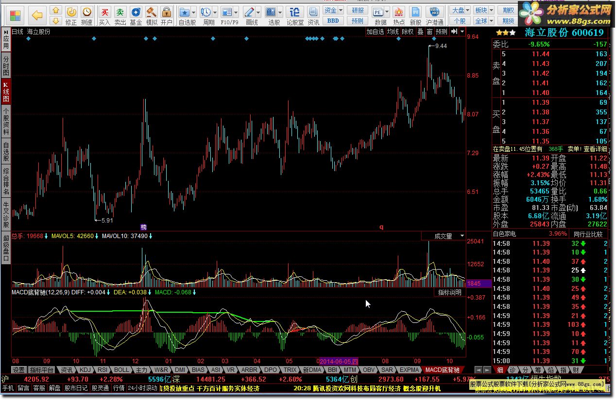The image size is (616, 400).
Task: Click the small yellow up arrow button
Action: (x=56, y=10)
